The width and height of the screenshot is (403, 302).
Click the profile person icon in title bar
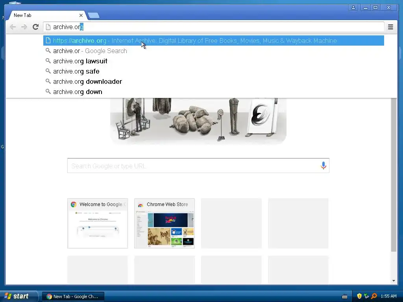pyautogui.click(x=353, y=8)
